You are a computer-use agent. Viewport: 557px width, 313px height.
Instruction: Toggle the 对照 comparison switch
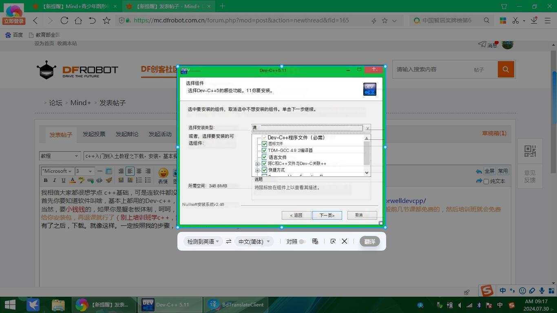[x=302, y=242]
